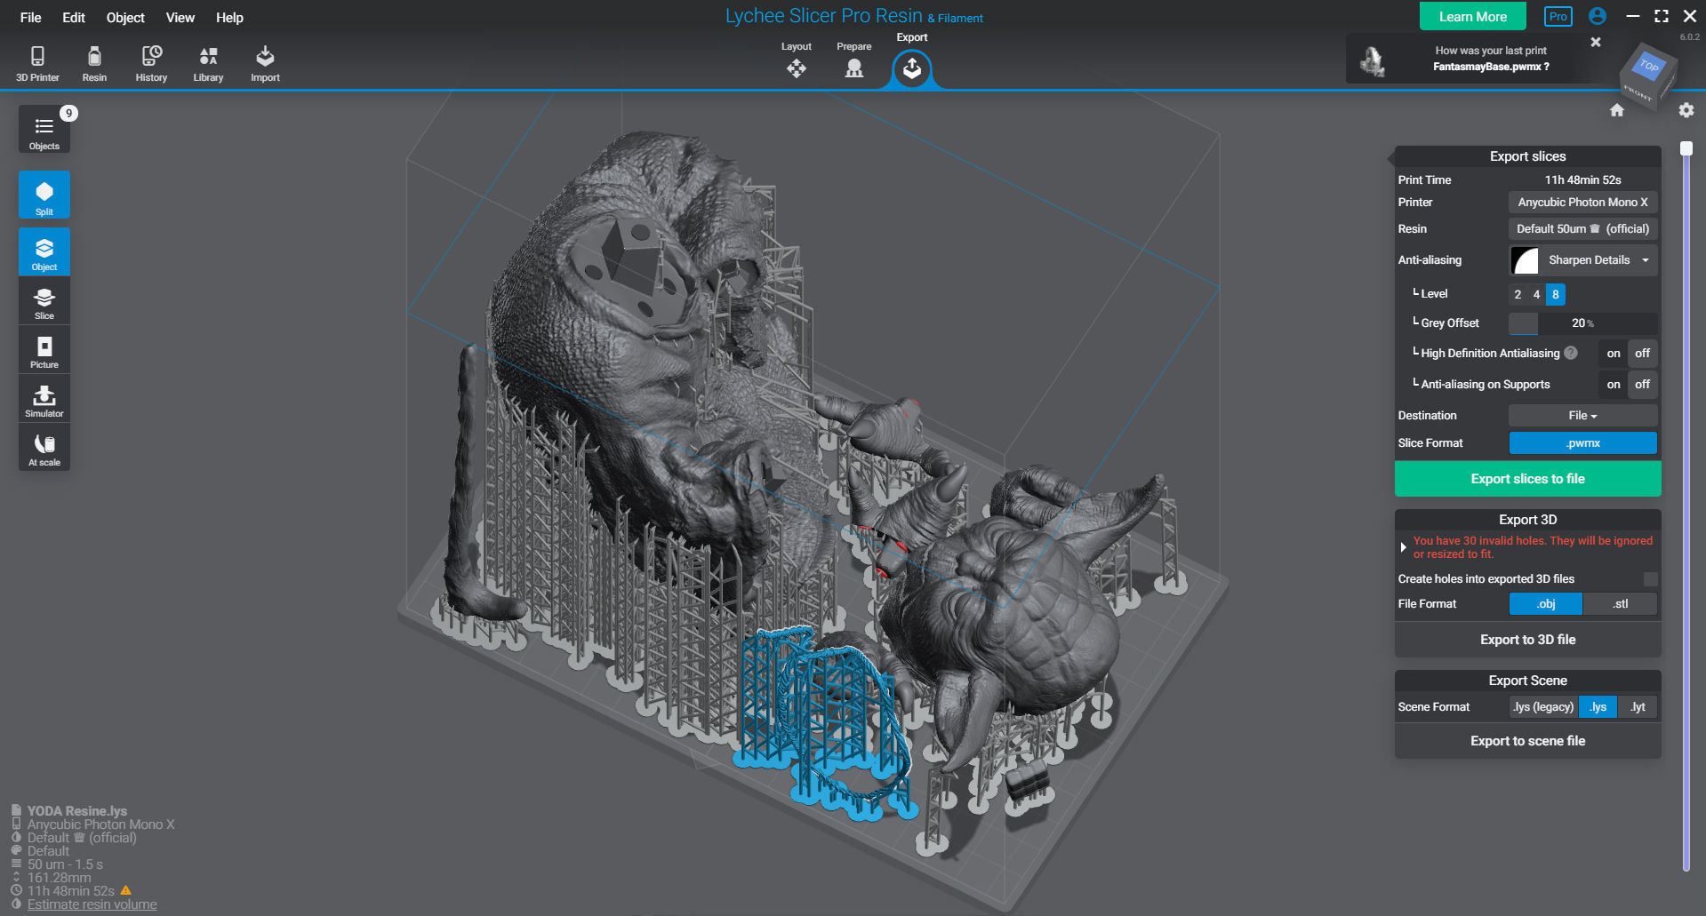Click the view orientation cube
This screenshot has height=916, width=1706.
pos(1647,76)
